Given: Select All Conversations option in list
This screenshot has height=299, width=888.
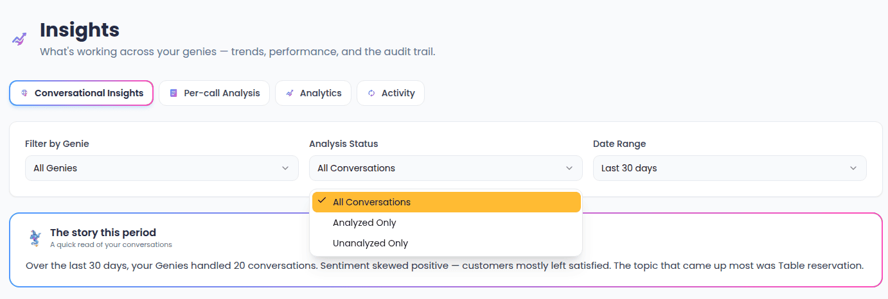Looking at the screenshot, I should 446,202.
